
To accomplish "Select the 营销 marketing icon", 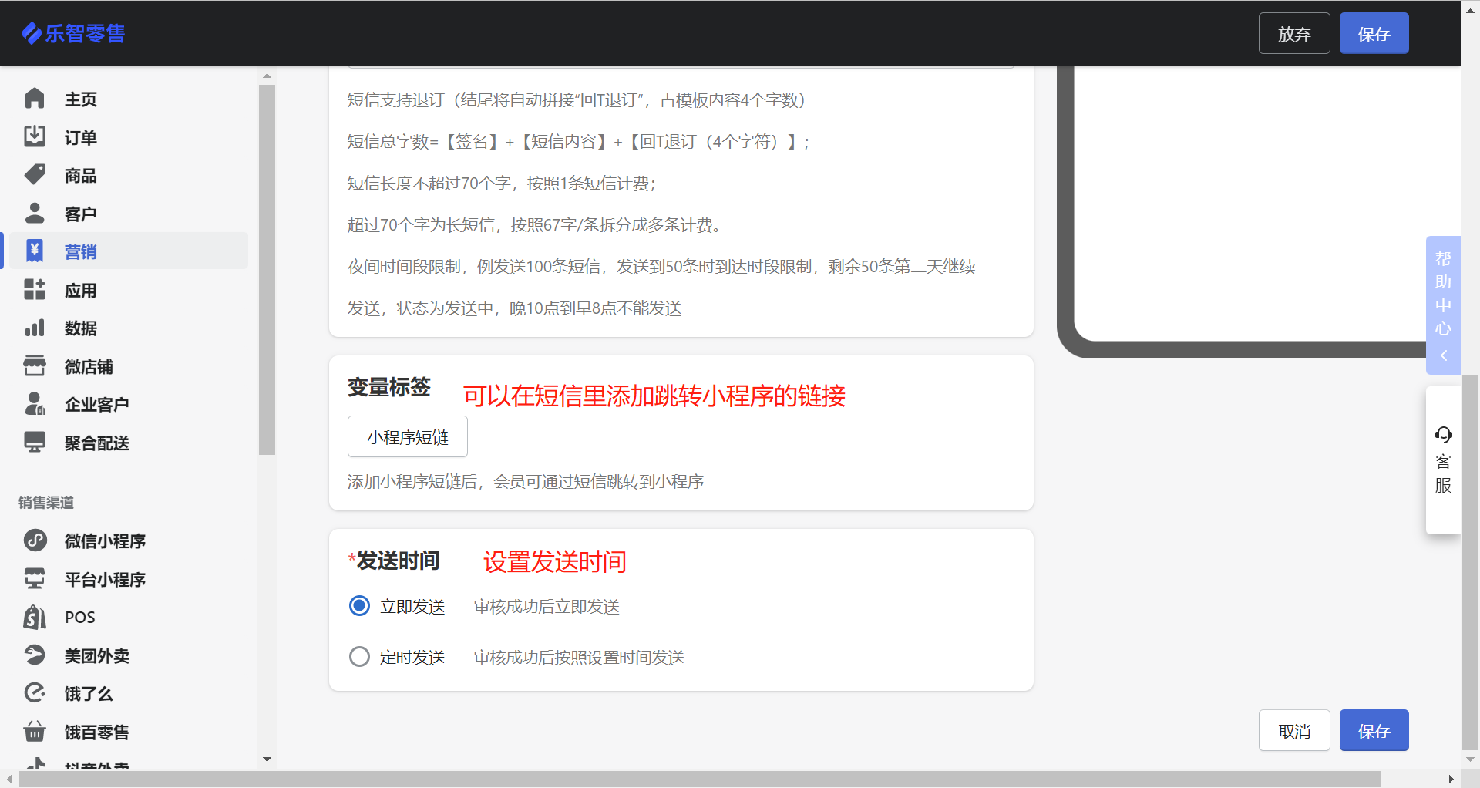I will tap(35, 251).
